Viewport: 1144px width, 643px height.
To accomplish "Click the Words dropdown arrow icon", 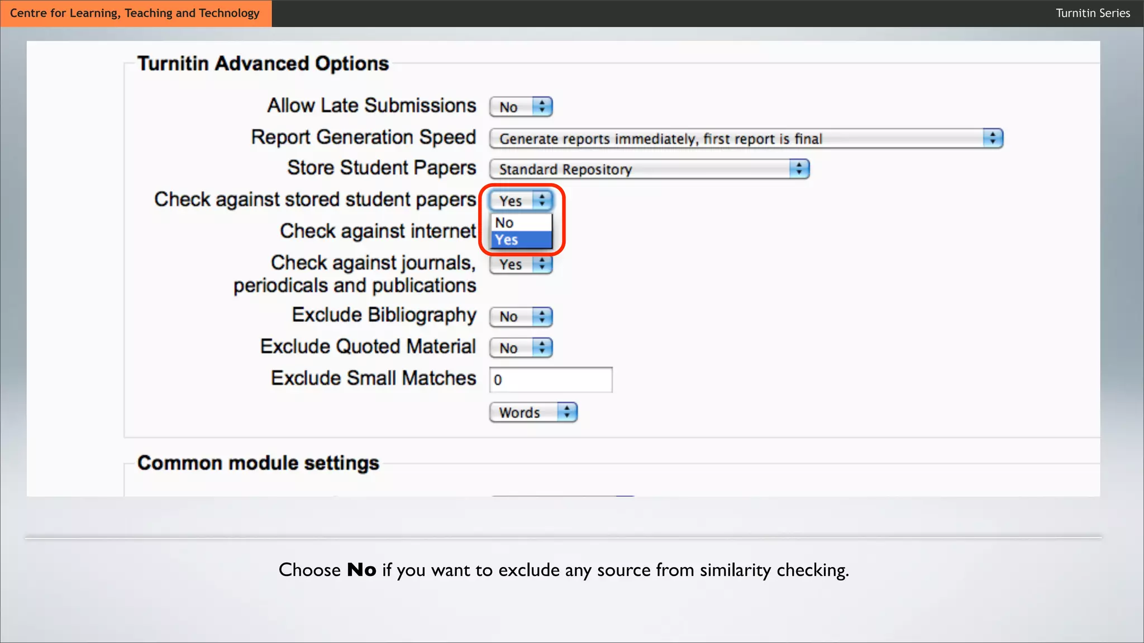I will pos(566,412).
